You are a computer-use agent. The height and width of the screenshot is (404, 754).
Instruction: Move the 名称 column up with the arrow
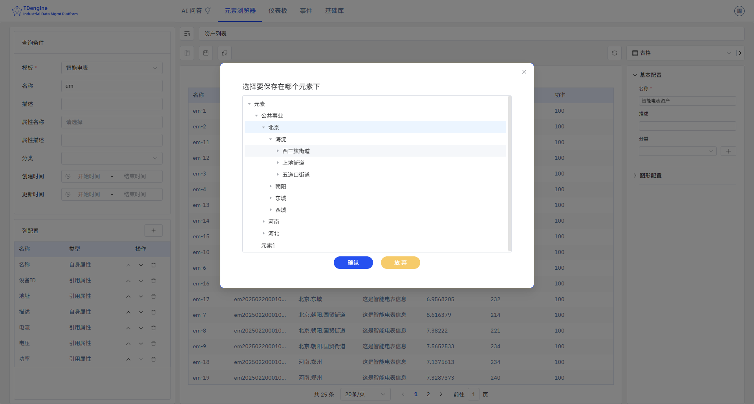(x=128, y=265)
